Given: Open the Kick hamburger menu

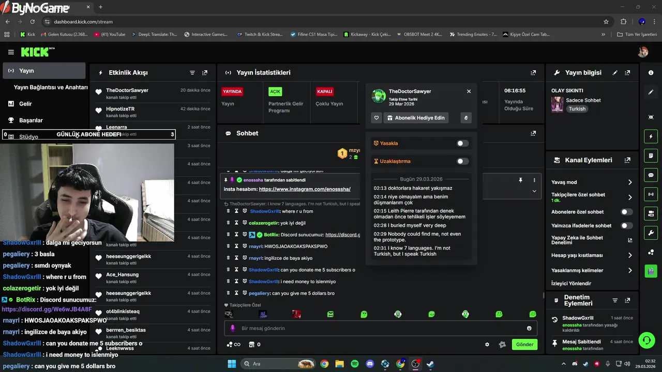Looking at the screenshot, I should 11,52.
